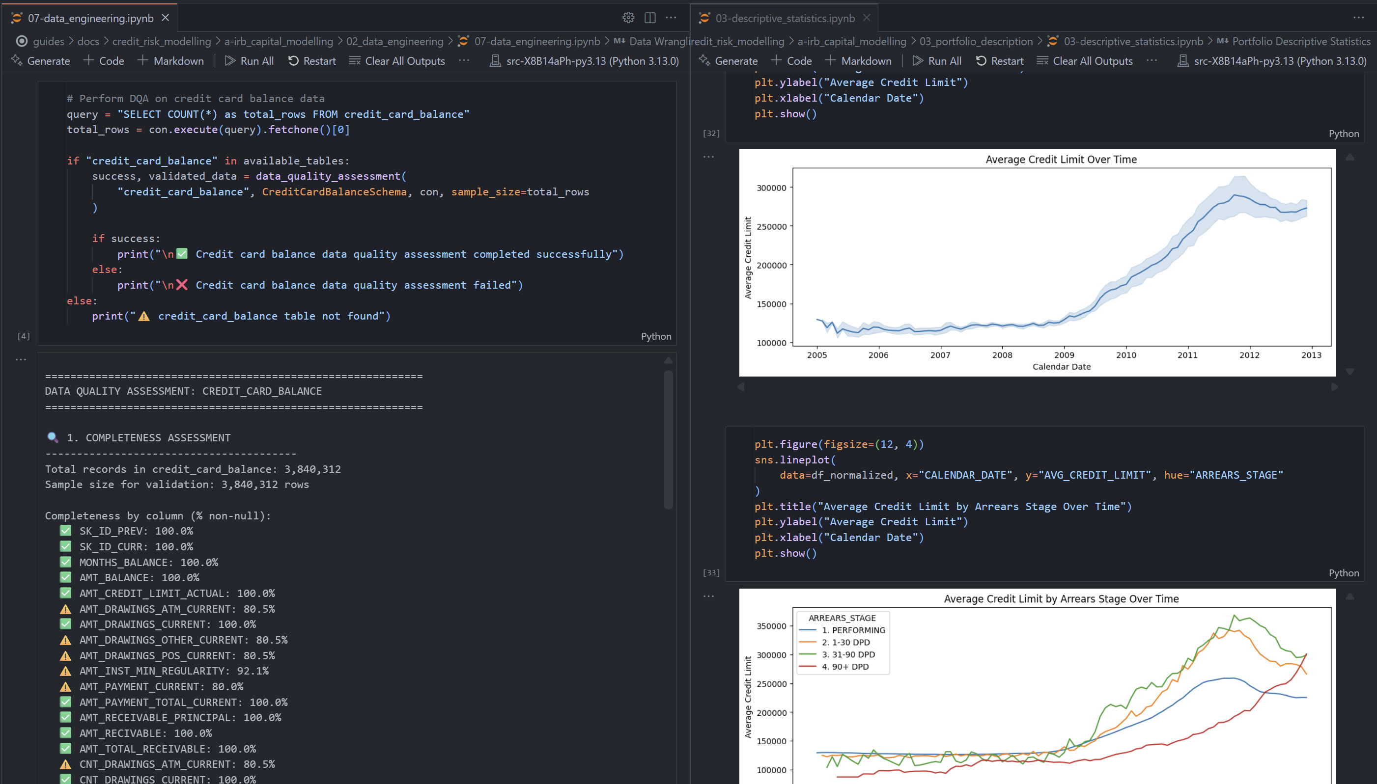The image size is (1377, 784).
Task: Click Average Credit Limit Over Time chart
Action: [x=1037, y=263]
